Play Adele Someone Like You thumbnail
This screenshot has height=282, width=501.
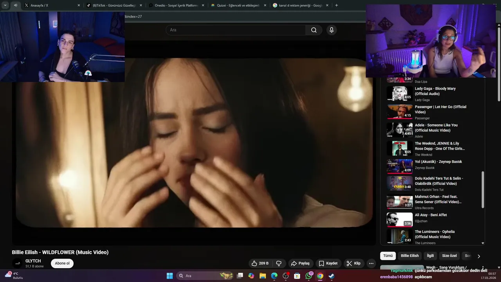point(400,130)
